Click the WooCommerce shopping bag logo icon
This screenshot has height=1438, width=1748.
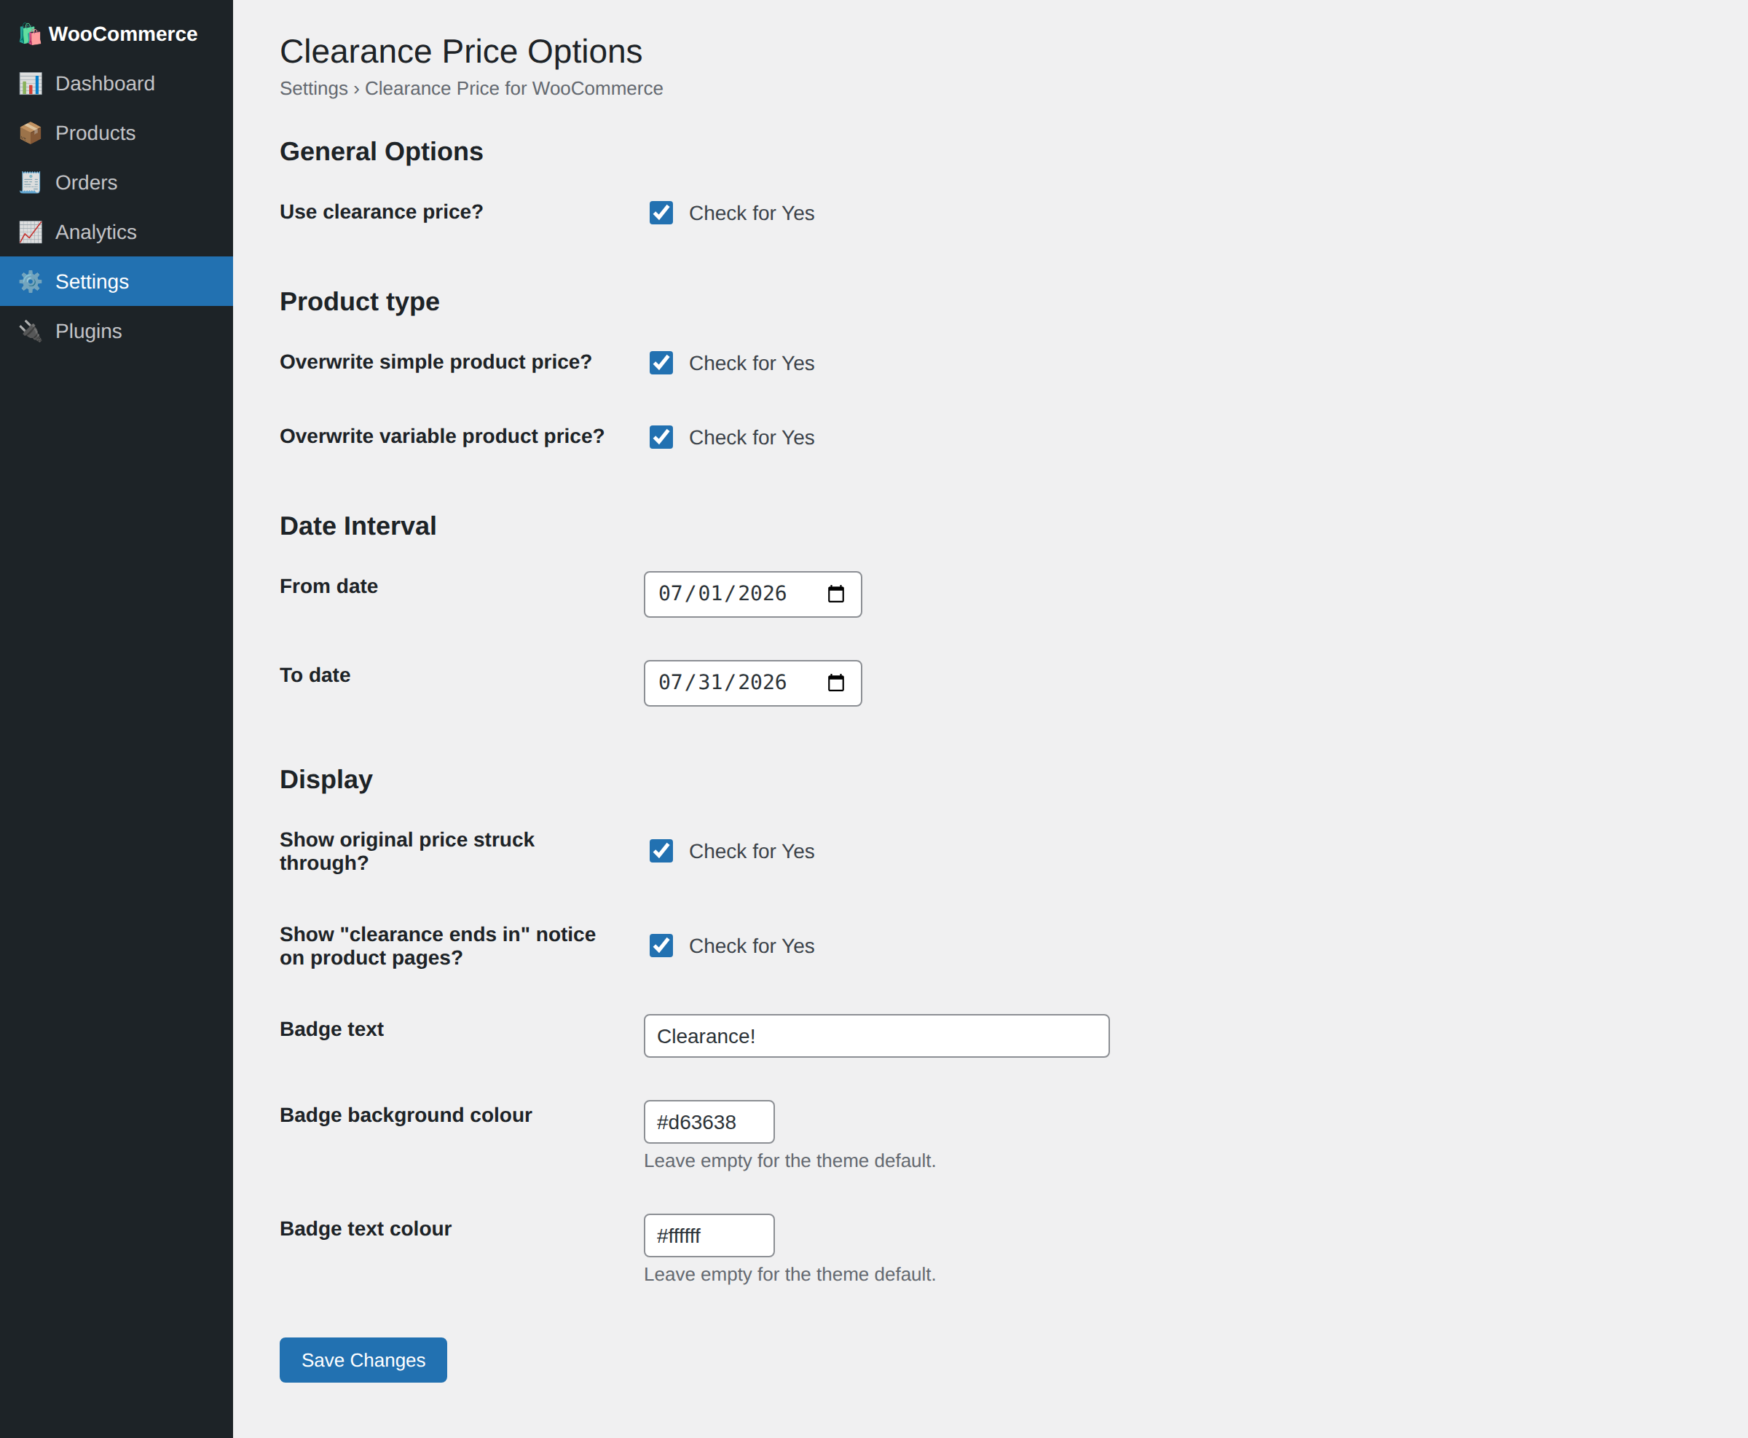[x=30, y=34]
